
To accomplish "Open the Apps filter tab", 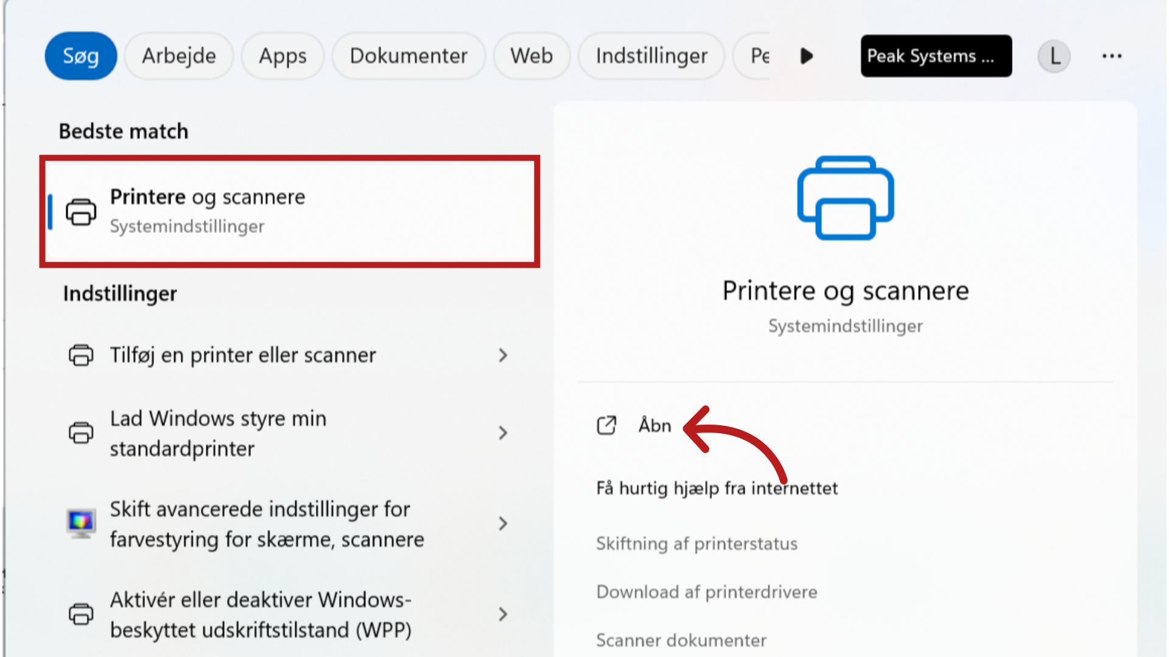I will point(283,56).
